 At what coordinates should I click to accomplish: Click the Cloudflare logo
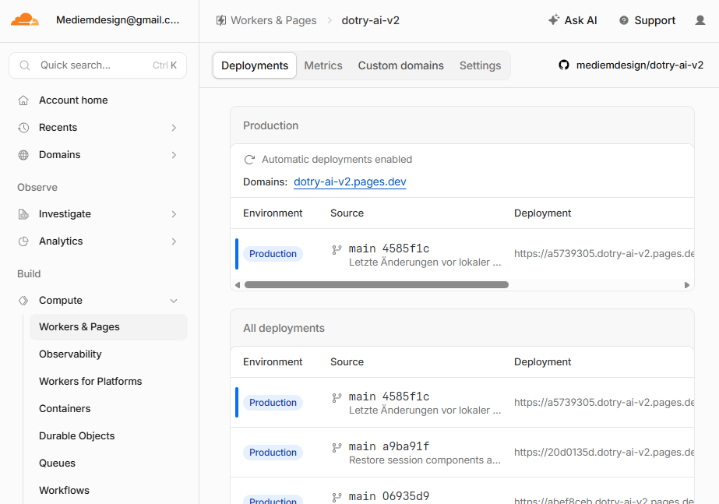(x=25, y=19)
